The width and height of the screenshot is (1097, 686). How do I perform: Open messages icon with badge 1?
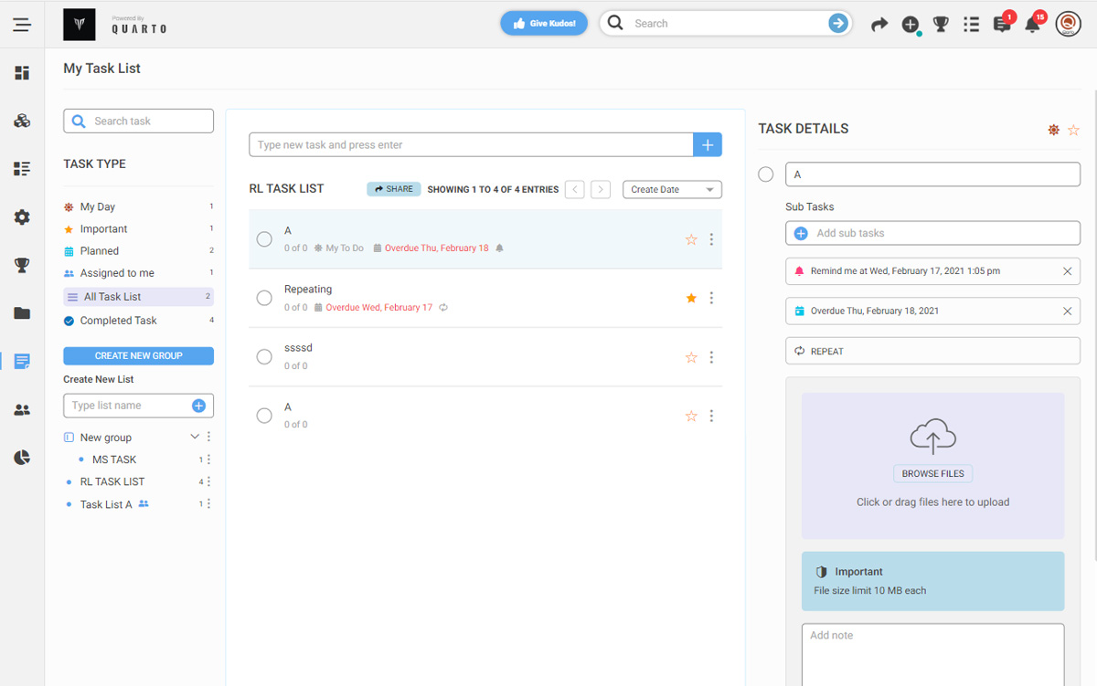point(1002,25)
